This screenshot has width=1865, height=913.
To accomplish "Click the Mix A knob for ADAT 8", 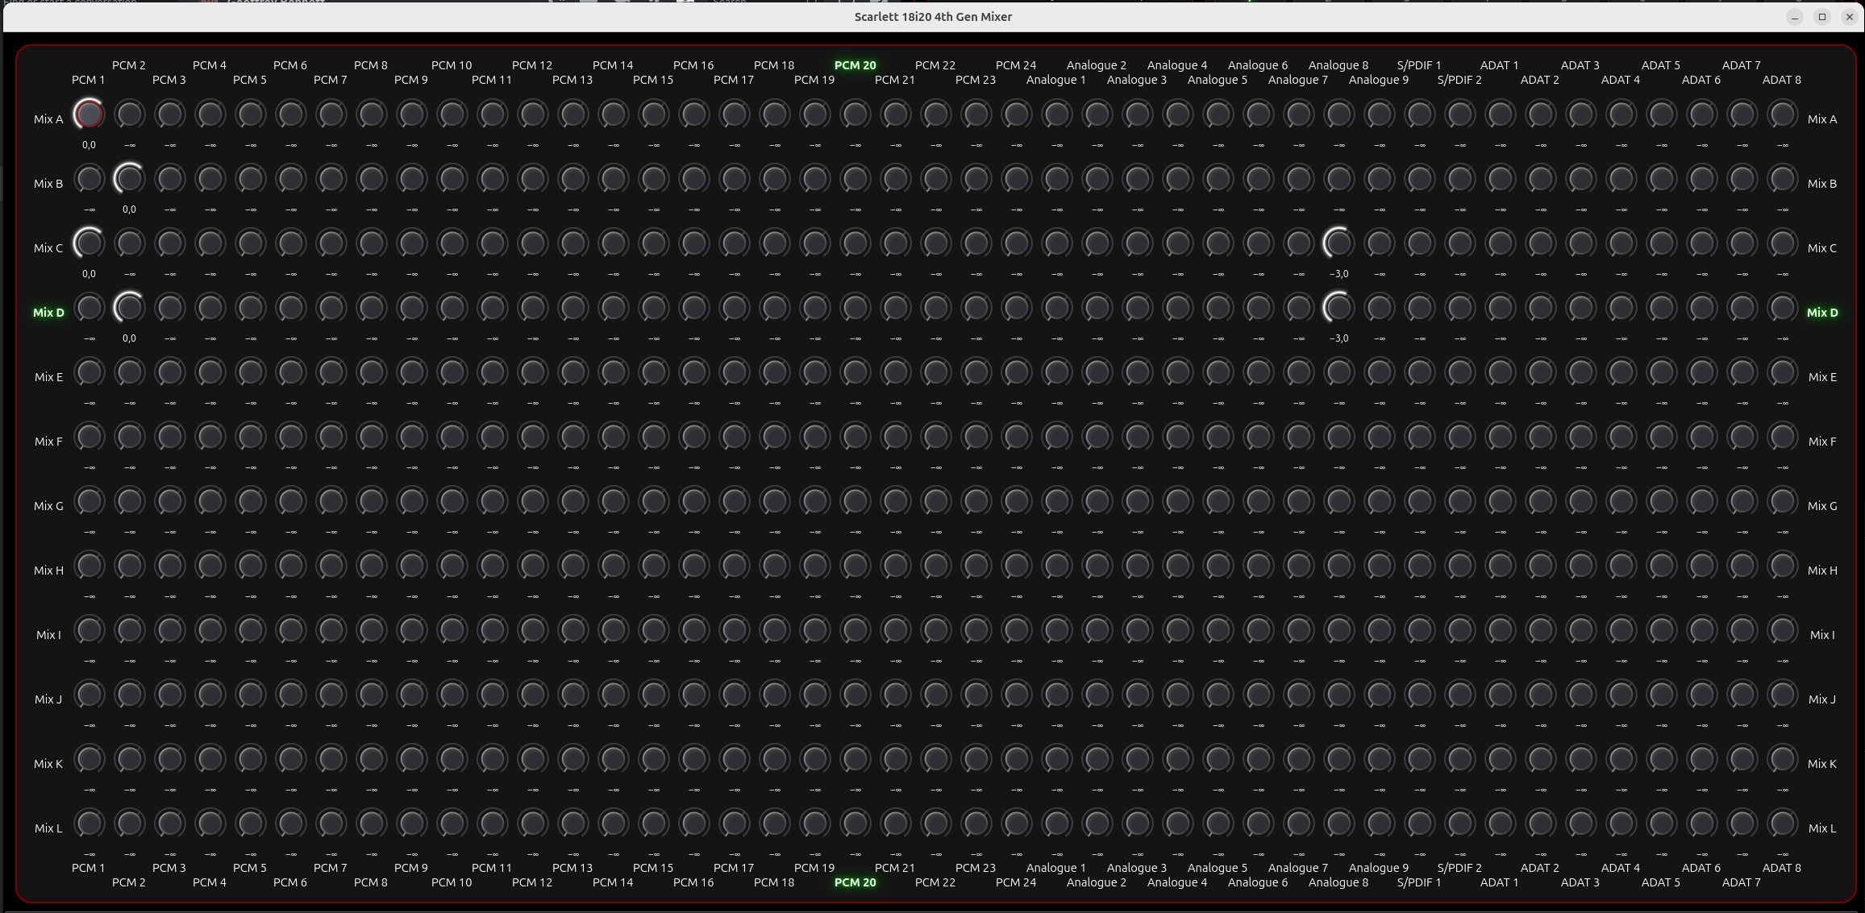I will click(x=1782, y=114).
